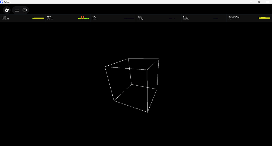Minimize the Roblox window
This screenshot has width=272, height=146.
click(251, 2)
